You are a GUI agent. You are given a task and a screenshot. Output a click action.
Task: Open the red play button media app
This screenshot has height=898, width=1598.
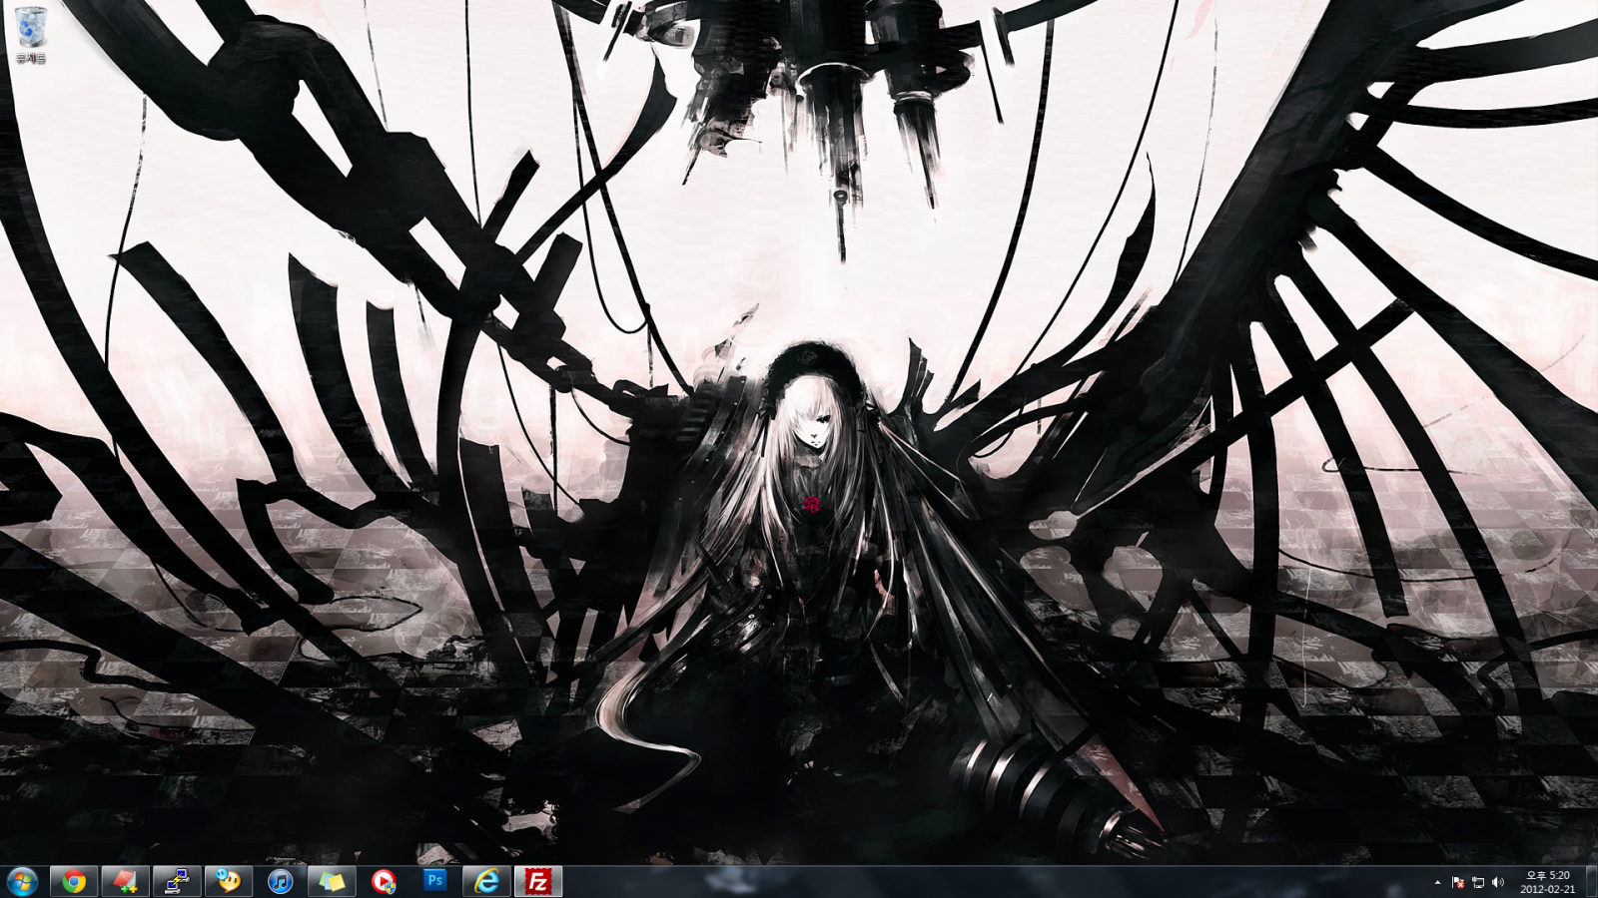[x=384, y=881]
